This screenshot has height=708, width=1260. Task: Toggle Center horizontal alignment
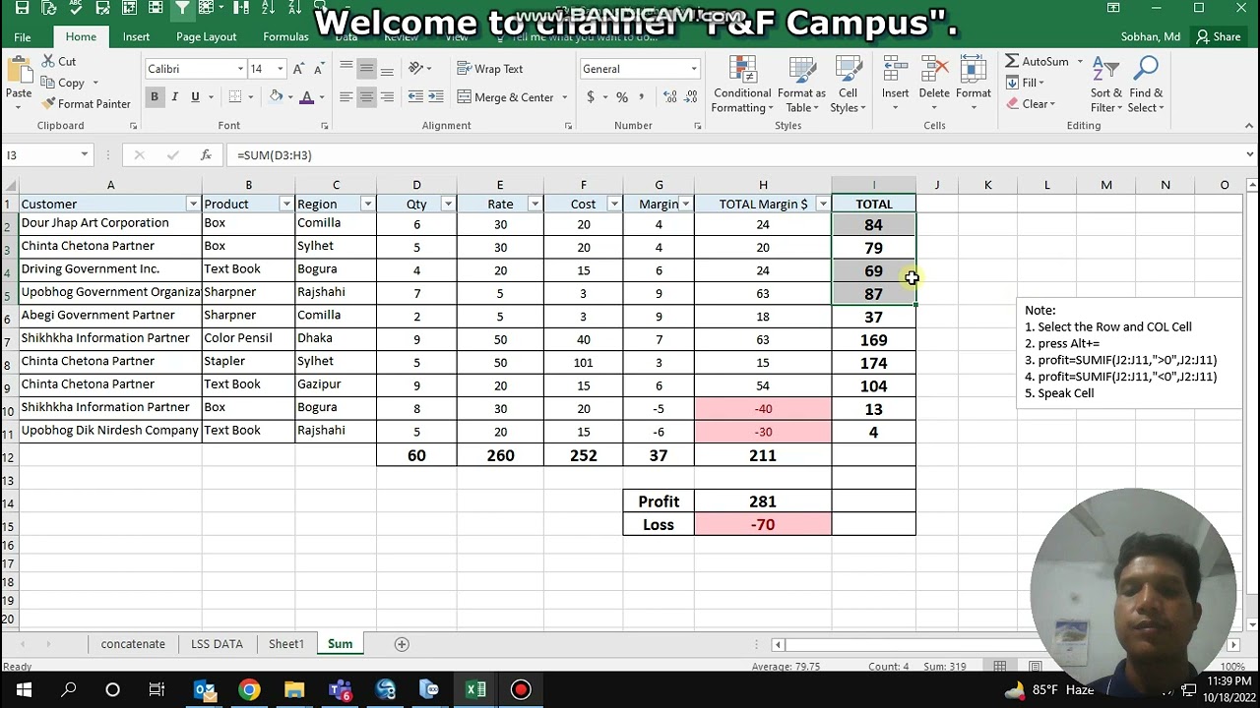coord(366,96)
